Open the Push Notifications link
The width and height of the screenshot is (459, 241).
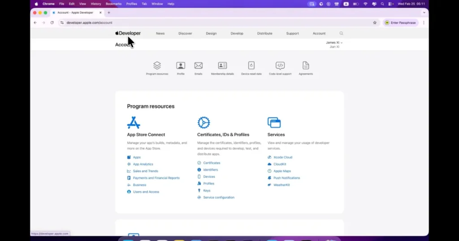click(x=286, y=178)
